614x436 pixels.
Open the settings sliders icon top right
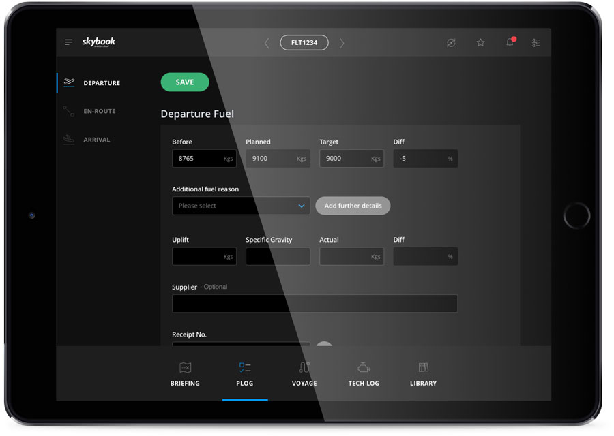(x=536, y=42)
